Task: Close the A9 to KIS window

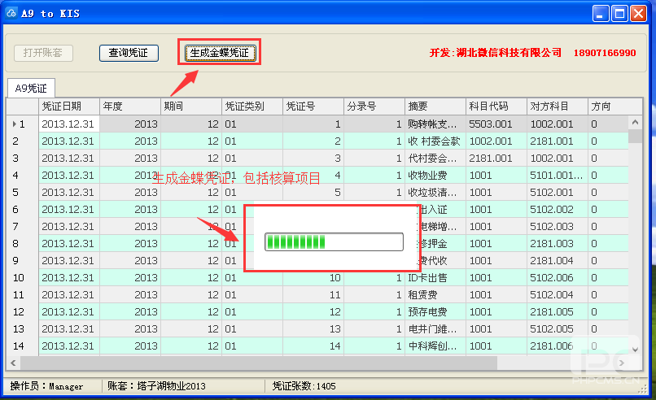Action: pos(639,13)
